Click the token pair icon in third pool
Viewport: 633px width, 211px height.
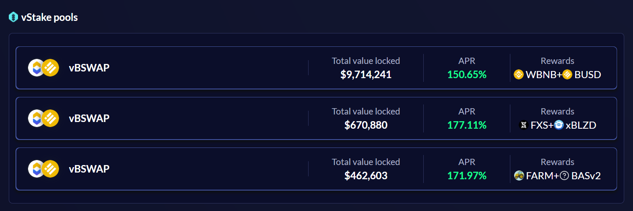43,169
